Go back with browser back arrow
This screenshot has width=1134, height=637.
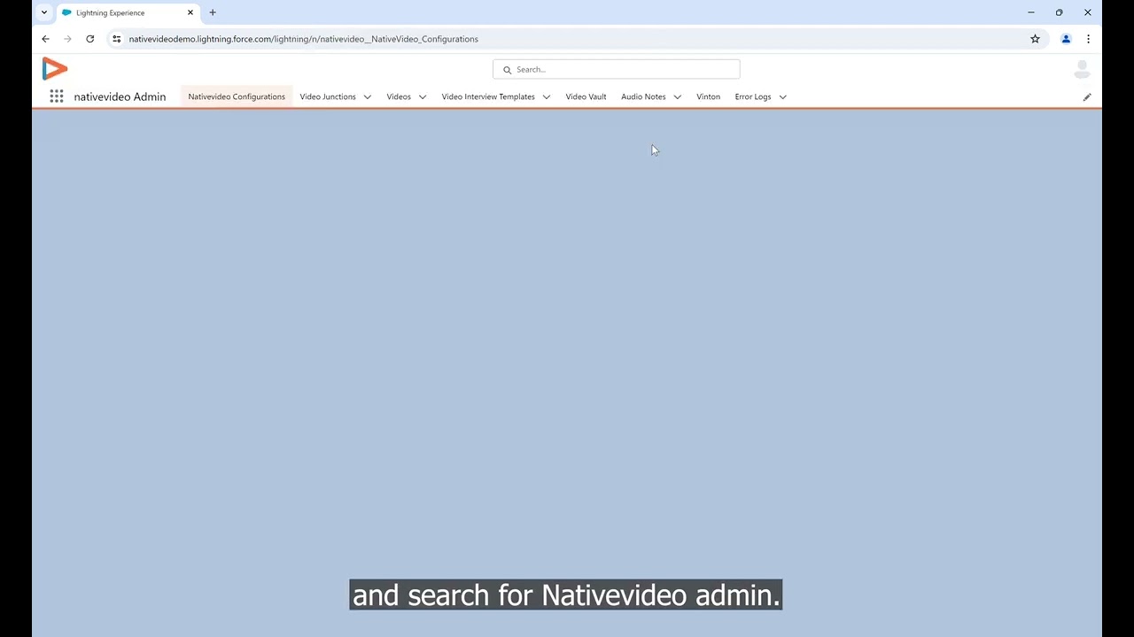coord(46,39)
